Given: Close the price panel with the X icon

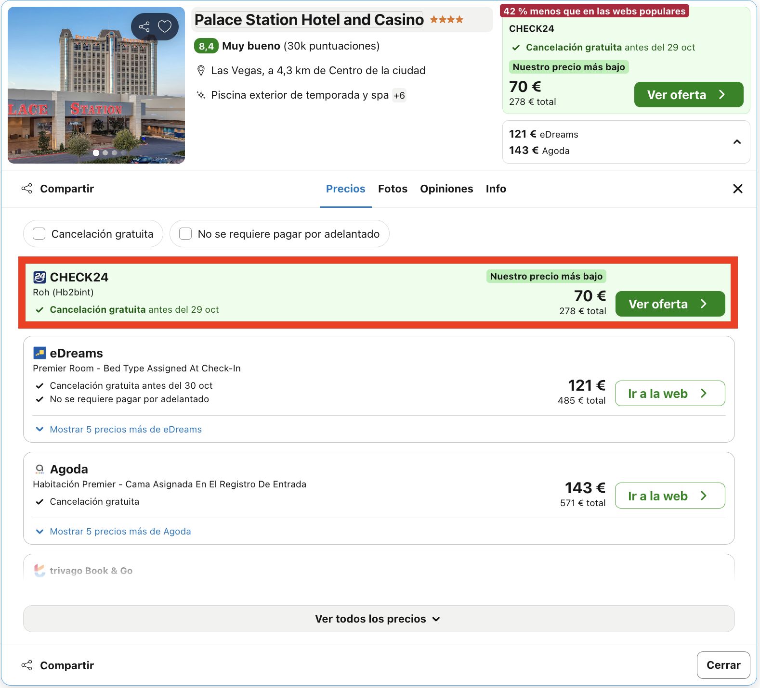Looking at the screenshot, I should (x=738, y=189).
